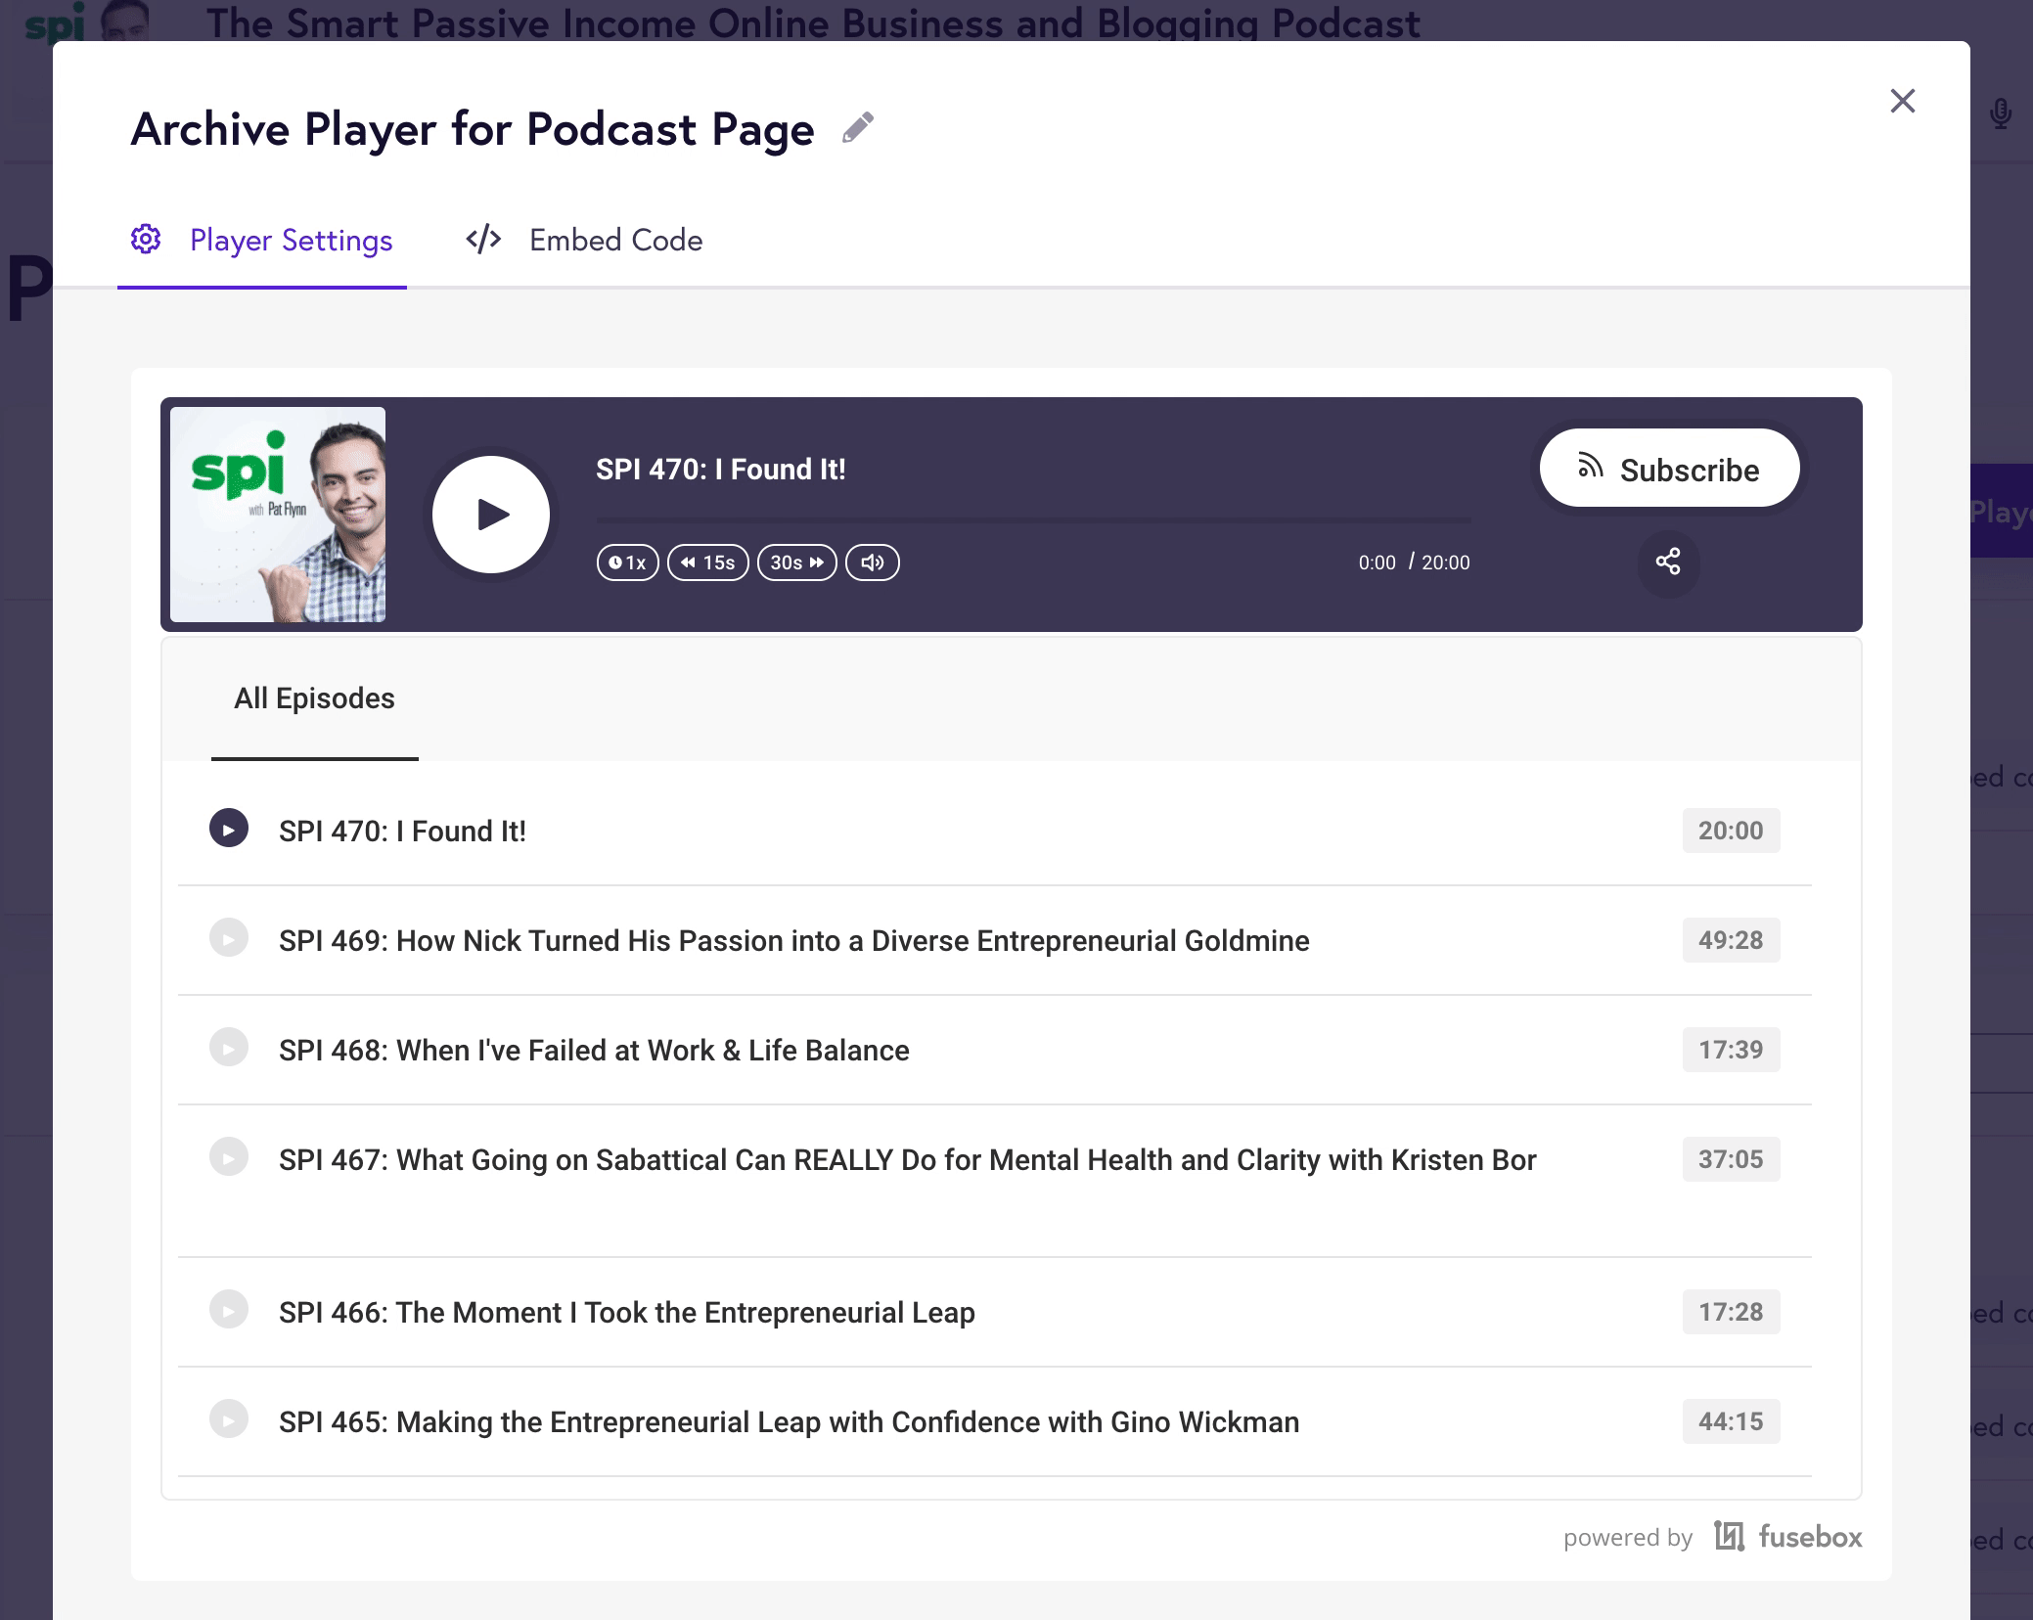The height and width of the screenshot is (1620, 2033).
Task: Play episode SPI 468 via its play icon
Action: tap(229, 1048)
